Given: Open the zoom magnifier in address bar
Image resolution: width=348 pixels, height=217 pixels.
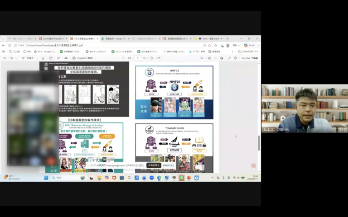Looking at the screenshot, I should 204,45.
